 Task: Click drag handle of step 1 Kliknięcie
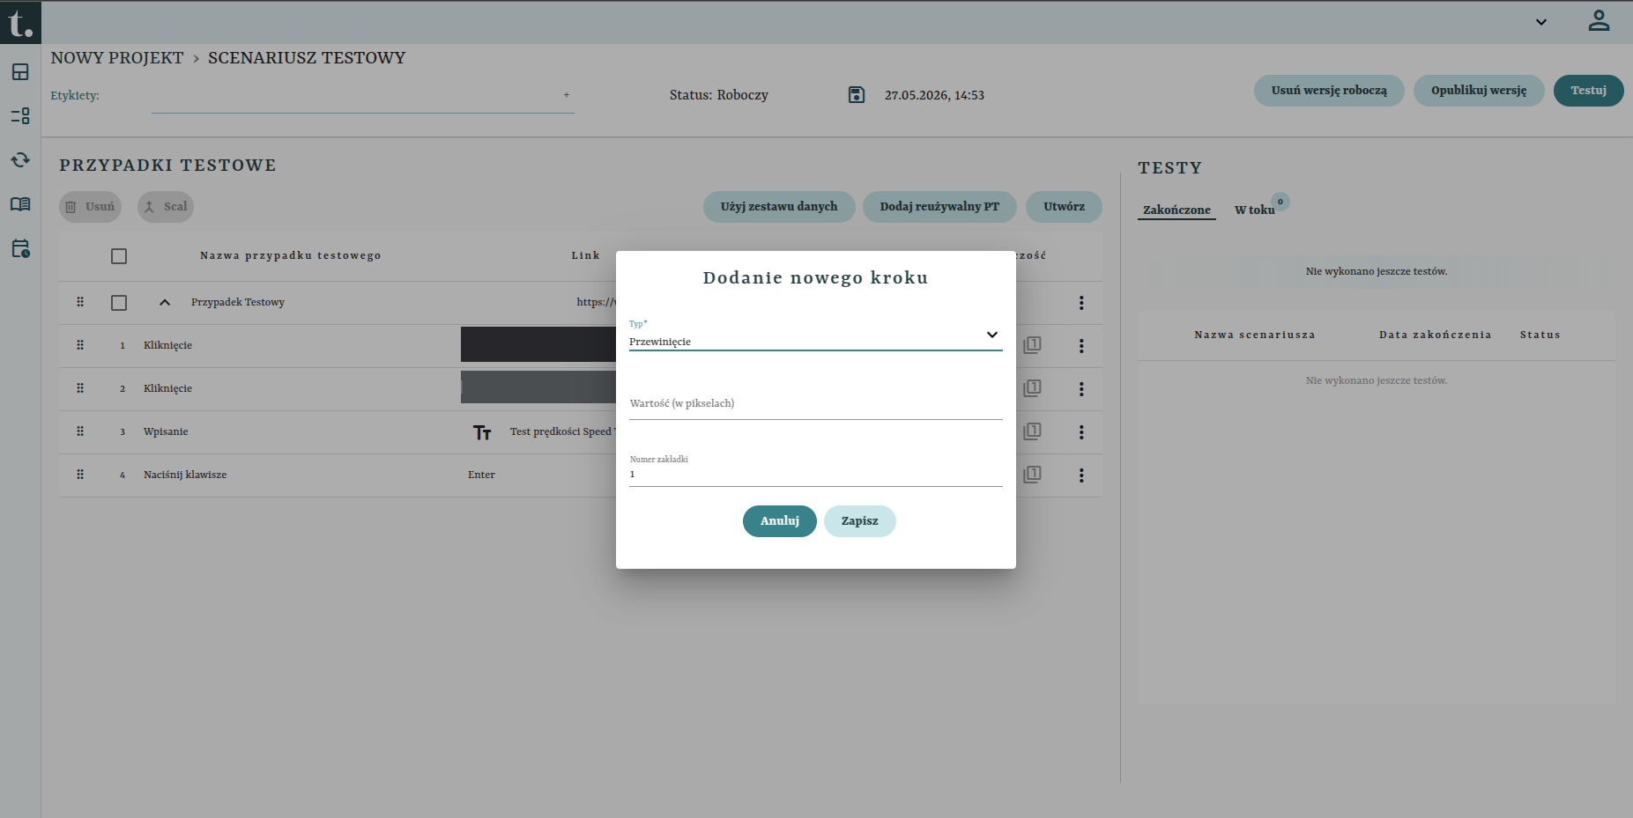click(x=80, y=345)
